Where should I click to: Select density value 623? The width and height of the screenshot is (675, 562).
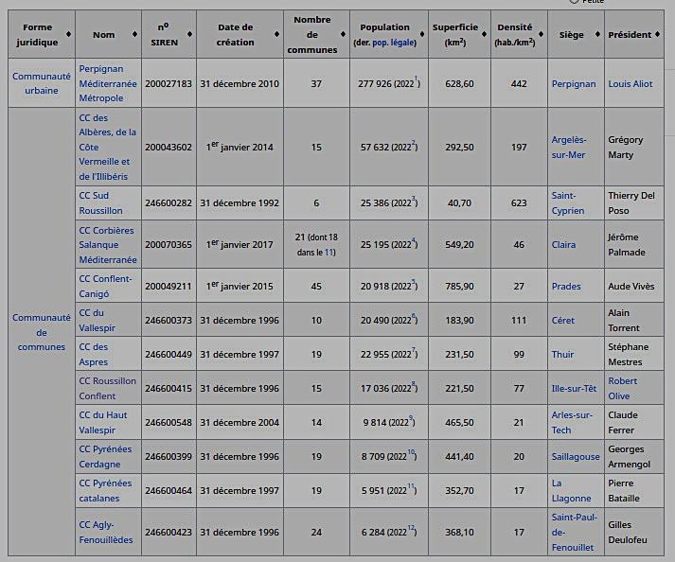[519, 203]
